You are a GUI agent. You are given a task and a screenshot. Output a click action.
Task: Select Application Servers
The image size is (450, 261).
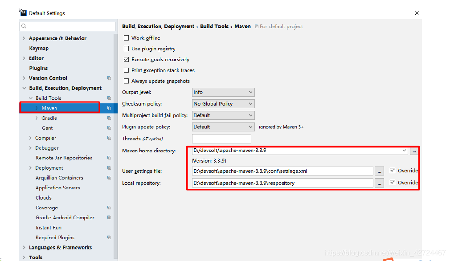57,188
